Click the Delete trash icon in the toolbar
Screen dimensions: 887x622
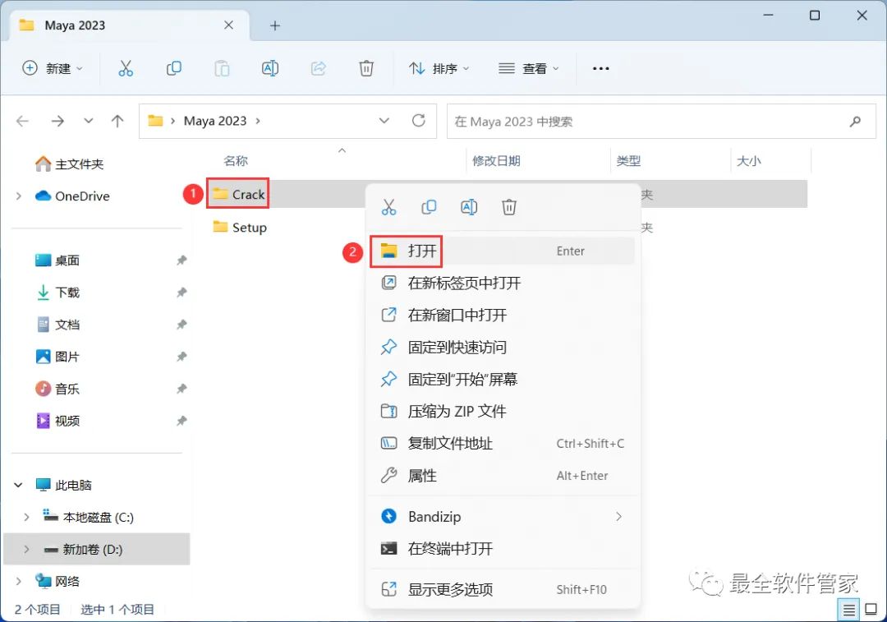point(366,68)
